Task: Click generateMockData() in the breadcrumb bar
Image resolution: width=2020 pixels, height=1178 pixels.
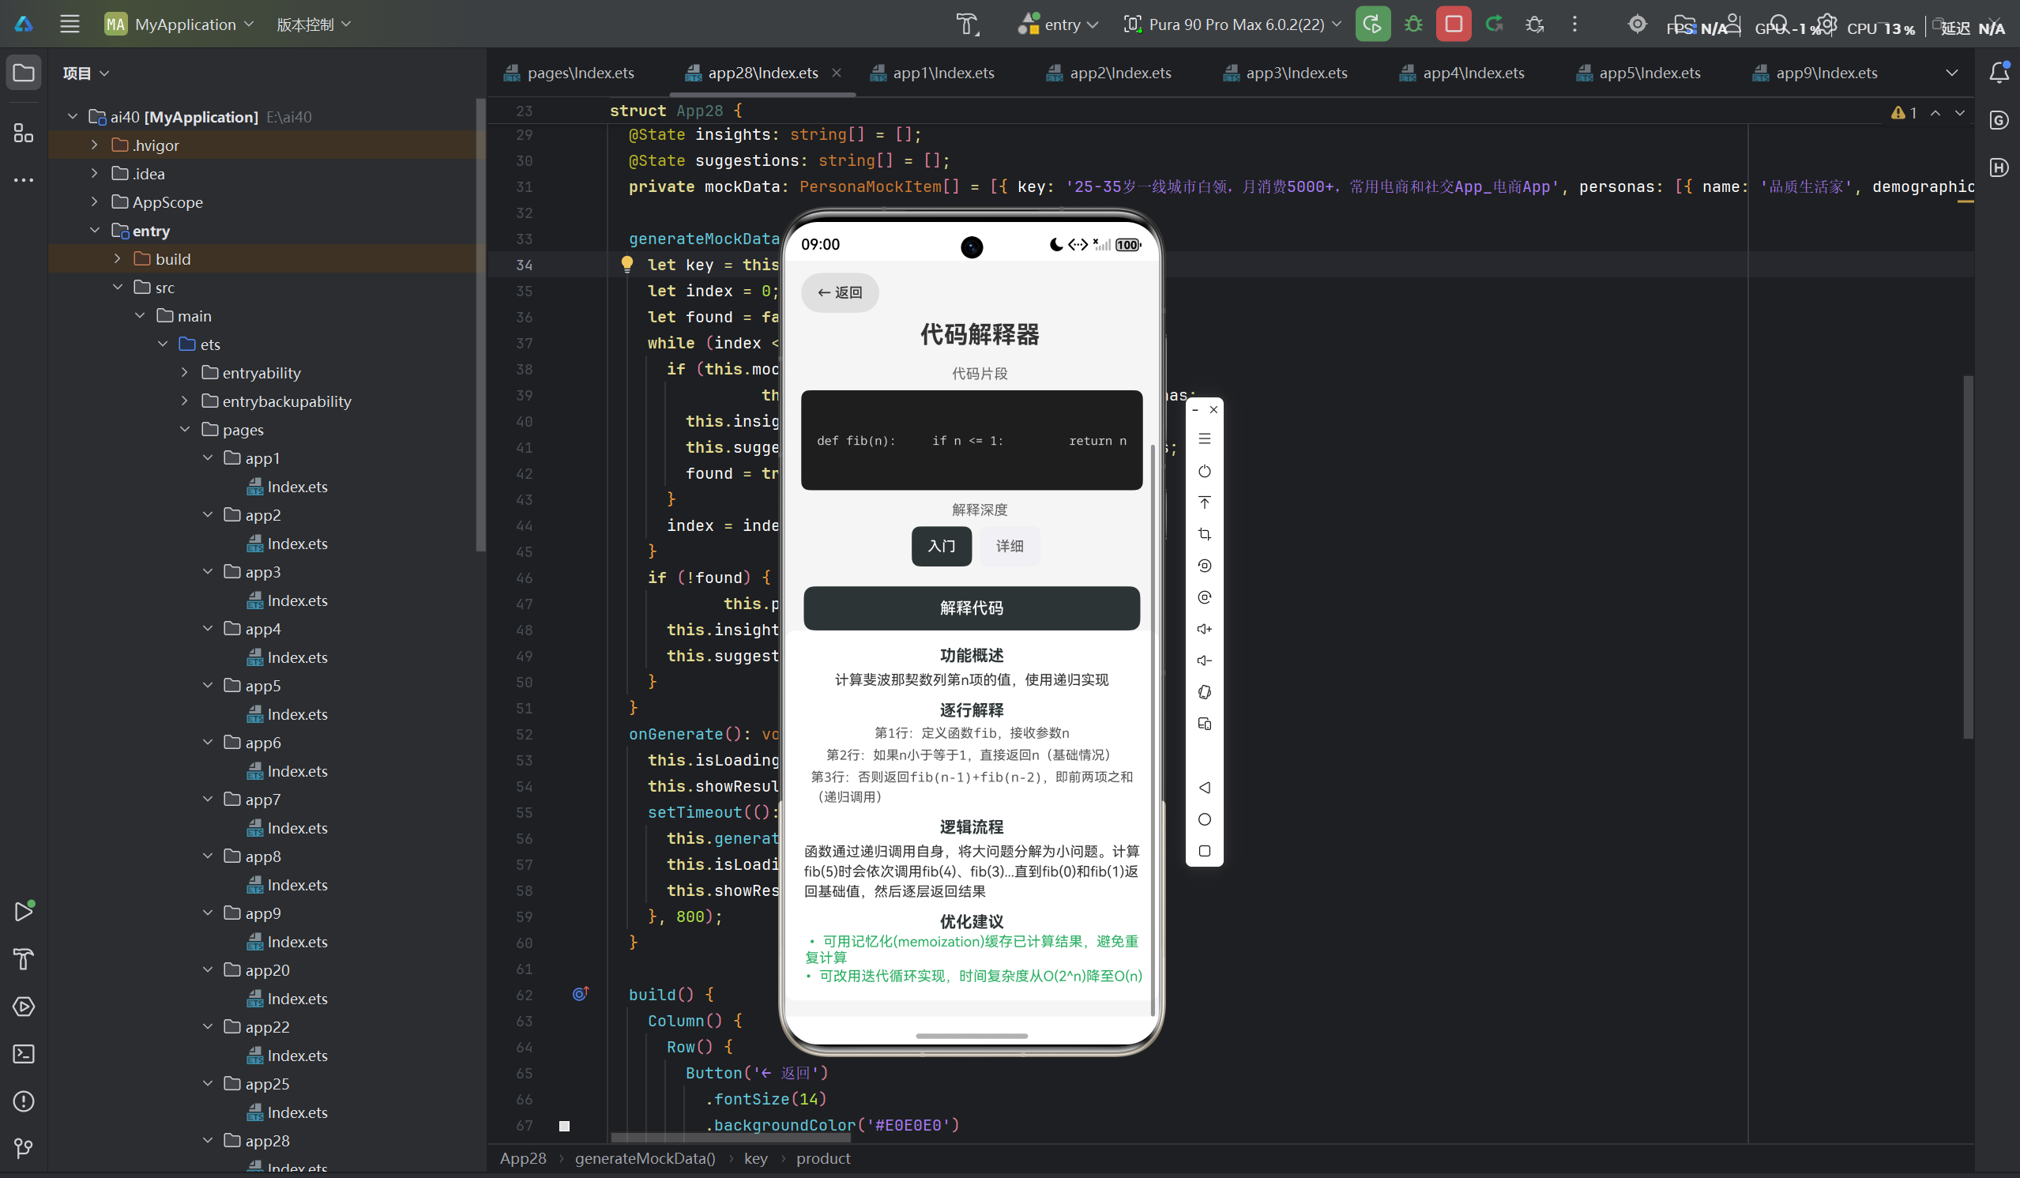Action: tap(645, 1158)
